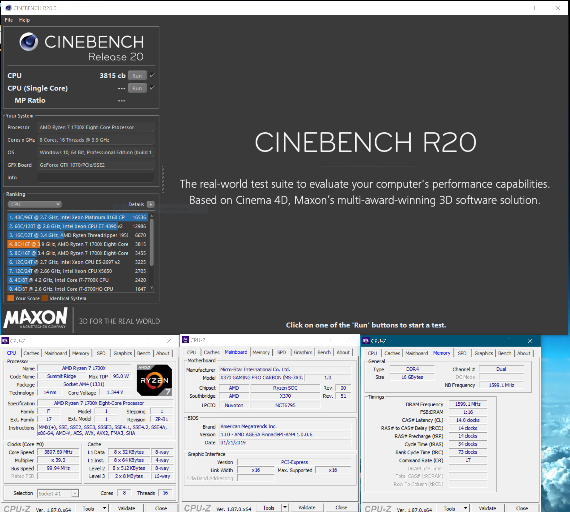
Task: Open Graphics tab in right CPU-Z
Action: pyautogui.click(x=484, y=353)
